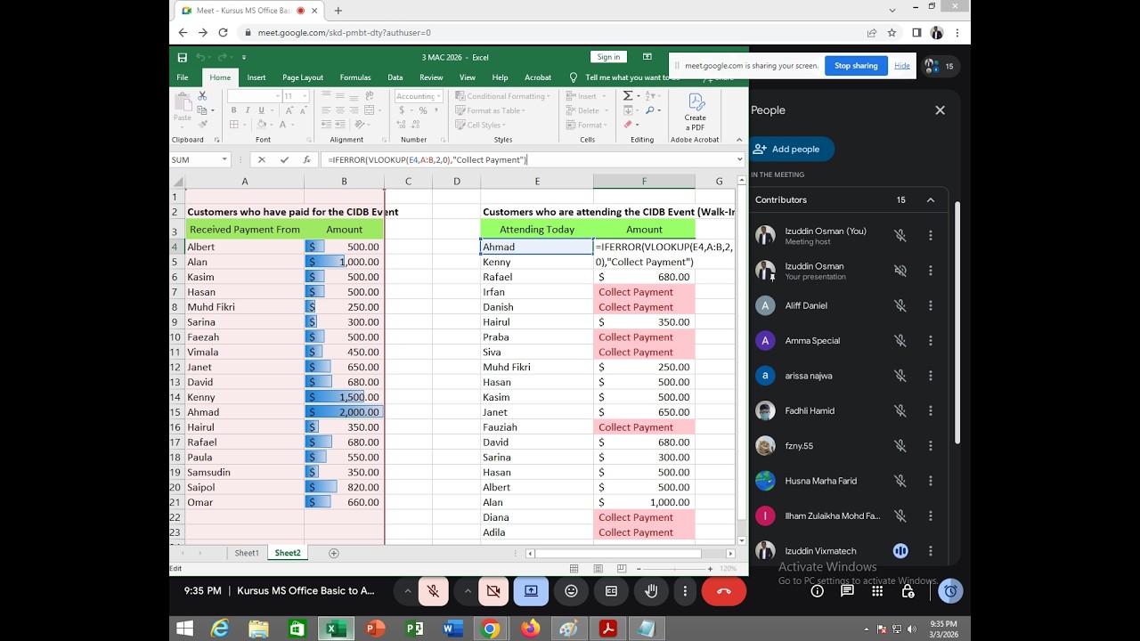Screen dimensions: 1140x641
Task: Open the Send a reaction emoji button
Action: pyautogui.click(x=571, y=590)
